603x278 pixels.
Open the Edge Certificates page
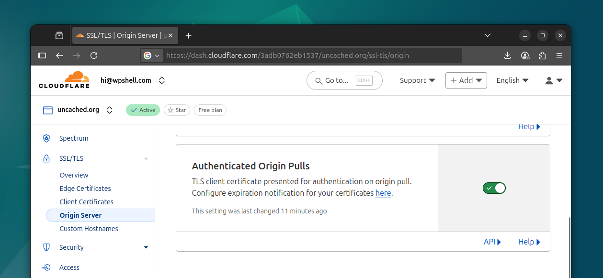click(x=85, y=189)
